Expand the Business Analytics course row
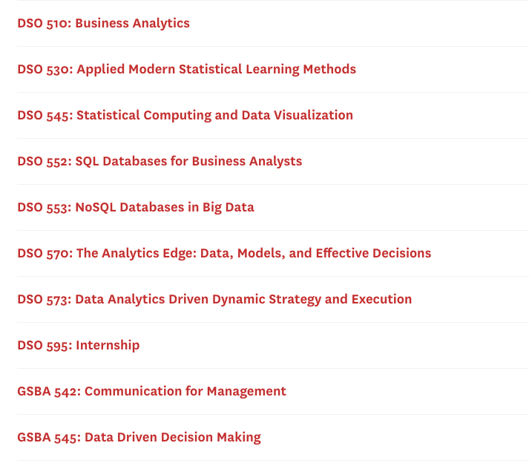529x463 pixels. click(273, 23)
